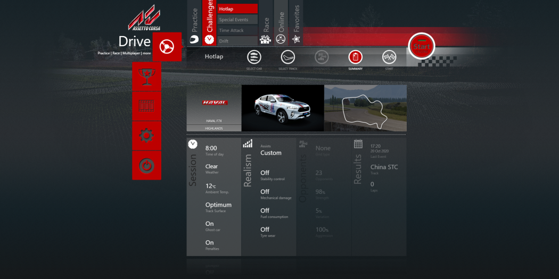Click the Results calendar icon
This screenshot has height=279, width=559.
pyautogui.click(x=358, y=144)
